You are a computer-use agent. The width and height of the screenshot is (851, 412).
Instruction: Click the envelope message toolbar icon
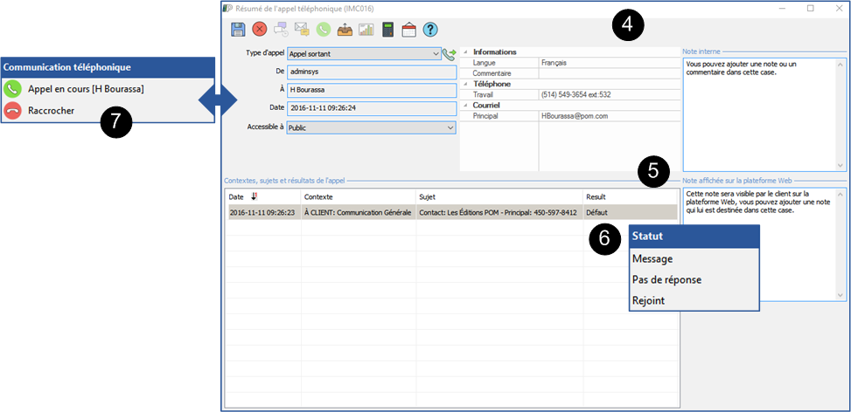point(302,30)
